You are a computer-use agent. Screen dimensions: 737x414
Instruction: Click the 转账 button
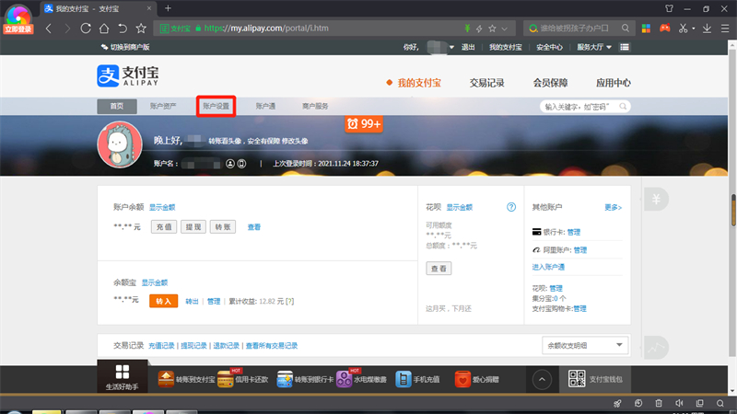[x=223, y=226]
